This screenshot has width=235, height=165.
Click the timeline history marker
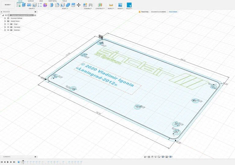point(23,161)
